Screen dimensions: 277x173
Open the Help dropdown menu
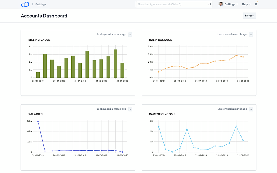[246, 4]
